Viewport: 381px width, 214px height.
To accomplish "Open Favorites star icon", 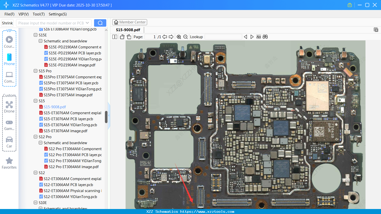I will (9, 163).
